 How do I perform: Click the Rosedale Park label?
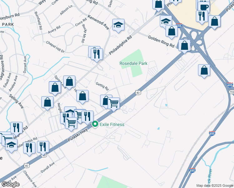133,63
